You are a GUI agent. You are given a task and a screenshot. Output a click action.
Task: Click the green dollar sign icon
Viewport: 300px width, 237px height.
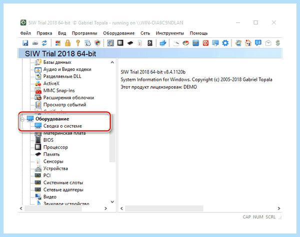pos(278,43)
